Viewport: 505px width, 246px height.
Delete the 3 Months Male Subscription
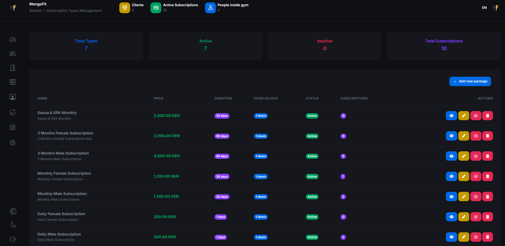[487, 156]
